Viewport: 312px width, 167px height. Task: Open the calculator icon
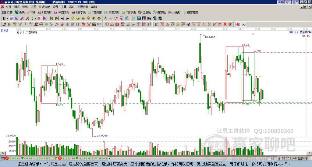139,18
